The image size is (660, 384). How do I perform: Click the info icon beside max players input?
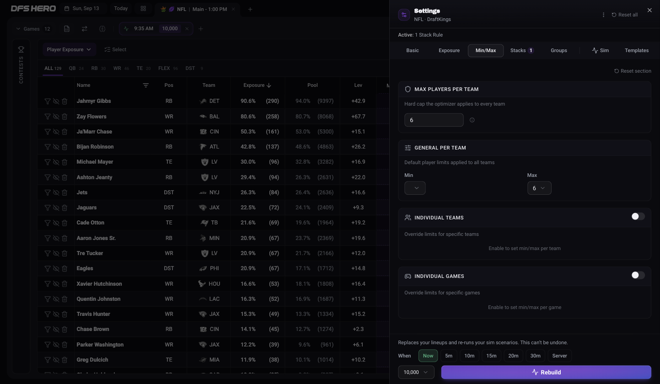(472, 120)
